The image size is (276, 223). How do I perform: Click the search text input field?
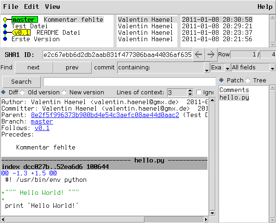129,82
